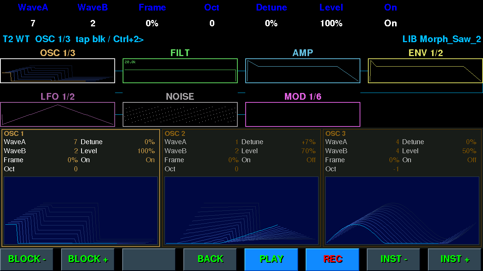Click the BLOCK - button

tap(27, 259)
